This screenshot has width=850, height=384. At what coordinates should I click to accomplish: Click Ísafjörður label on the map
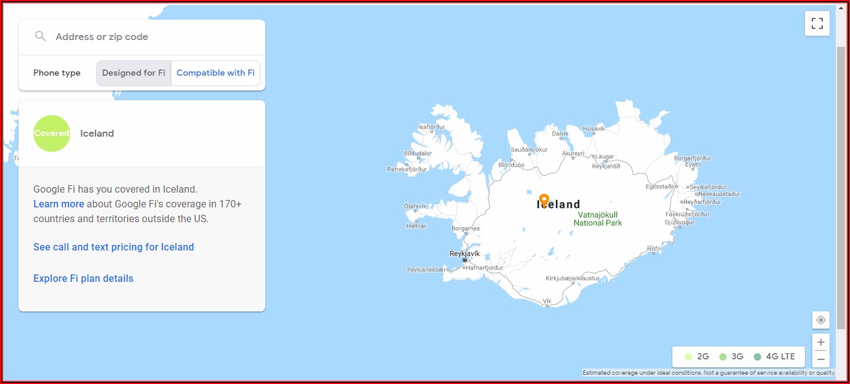pos(431,127)
